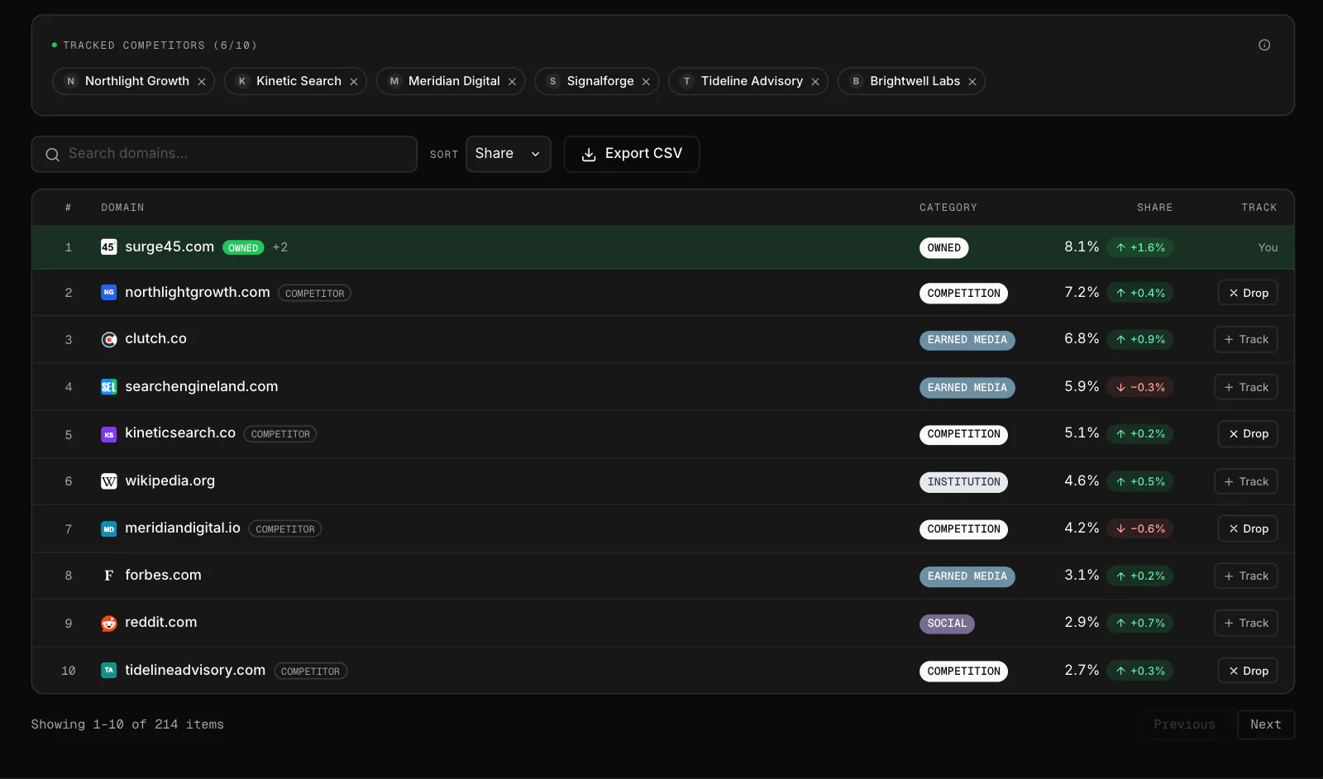This screenshot has height=779, width=1323.
Task: Click the SOCIAL category pill for reddit.com
Action: click(947, 624)
